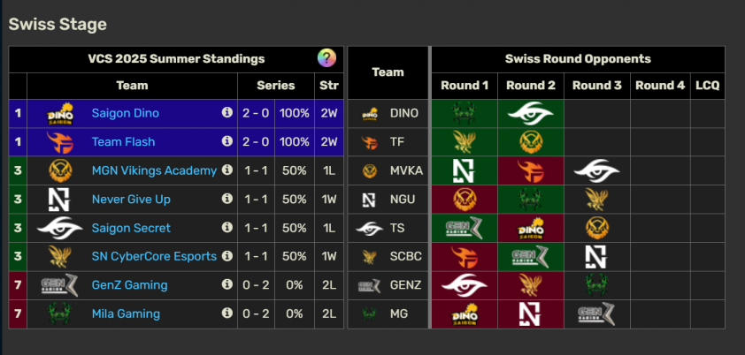Open the Saigon Dino team link
The height and width of the screenshot is (355, 745).
point(126,113)
